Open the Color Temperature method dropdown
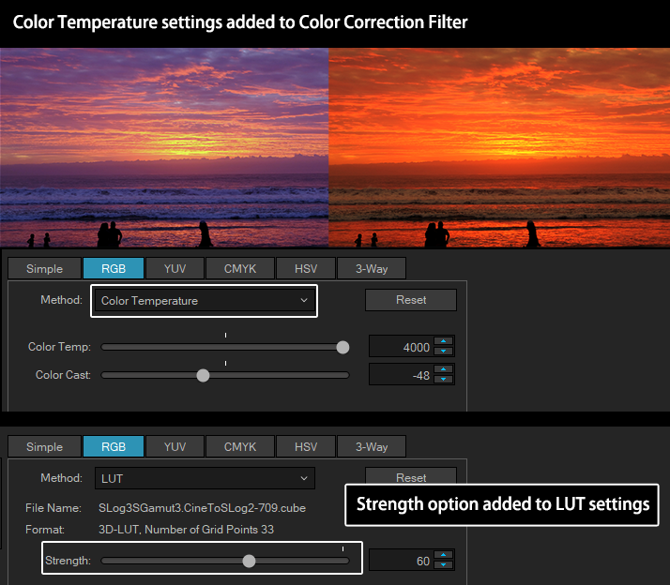Viewport: 670px width, 585px height. point(205,301)
